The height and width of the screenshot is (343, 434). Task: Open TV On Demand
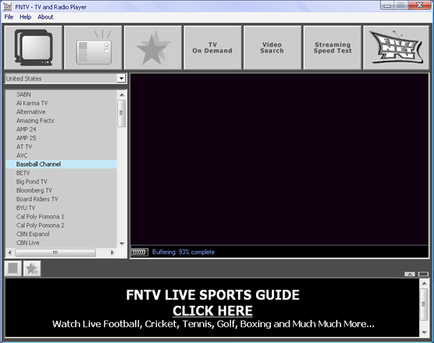pyautogui.click(x=212, y=48)
